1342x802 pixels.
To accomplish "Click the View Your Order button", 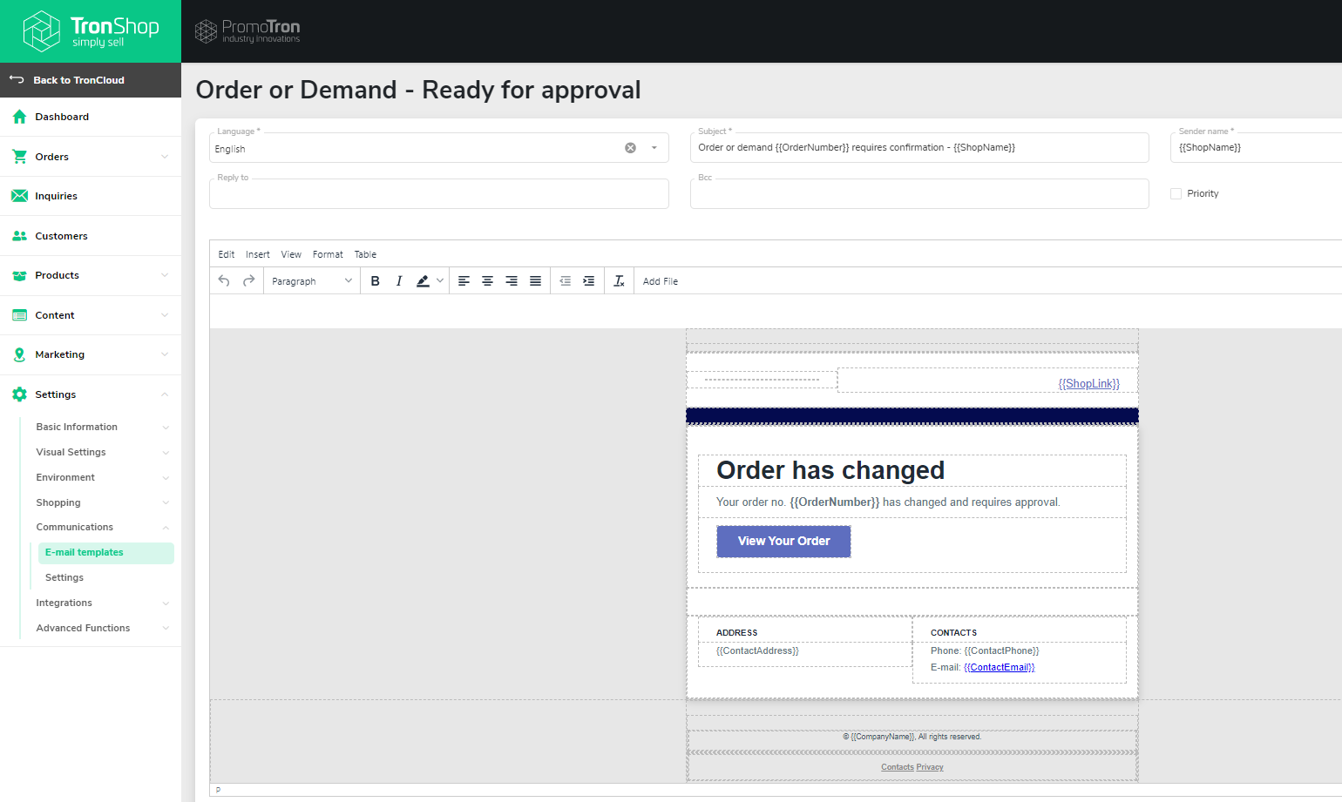I will point(783,541).
